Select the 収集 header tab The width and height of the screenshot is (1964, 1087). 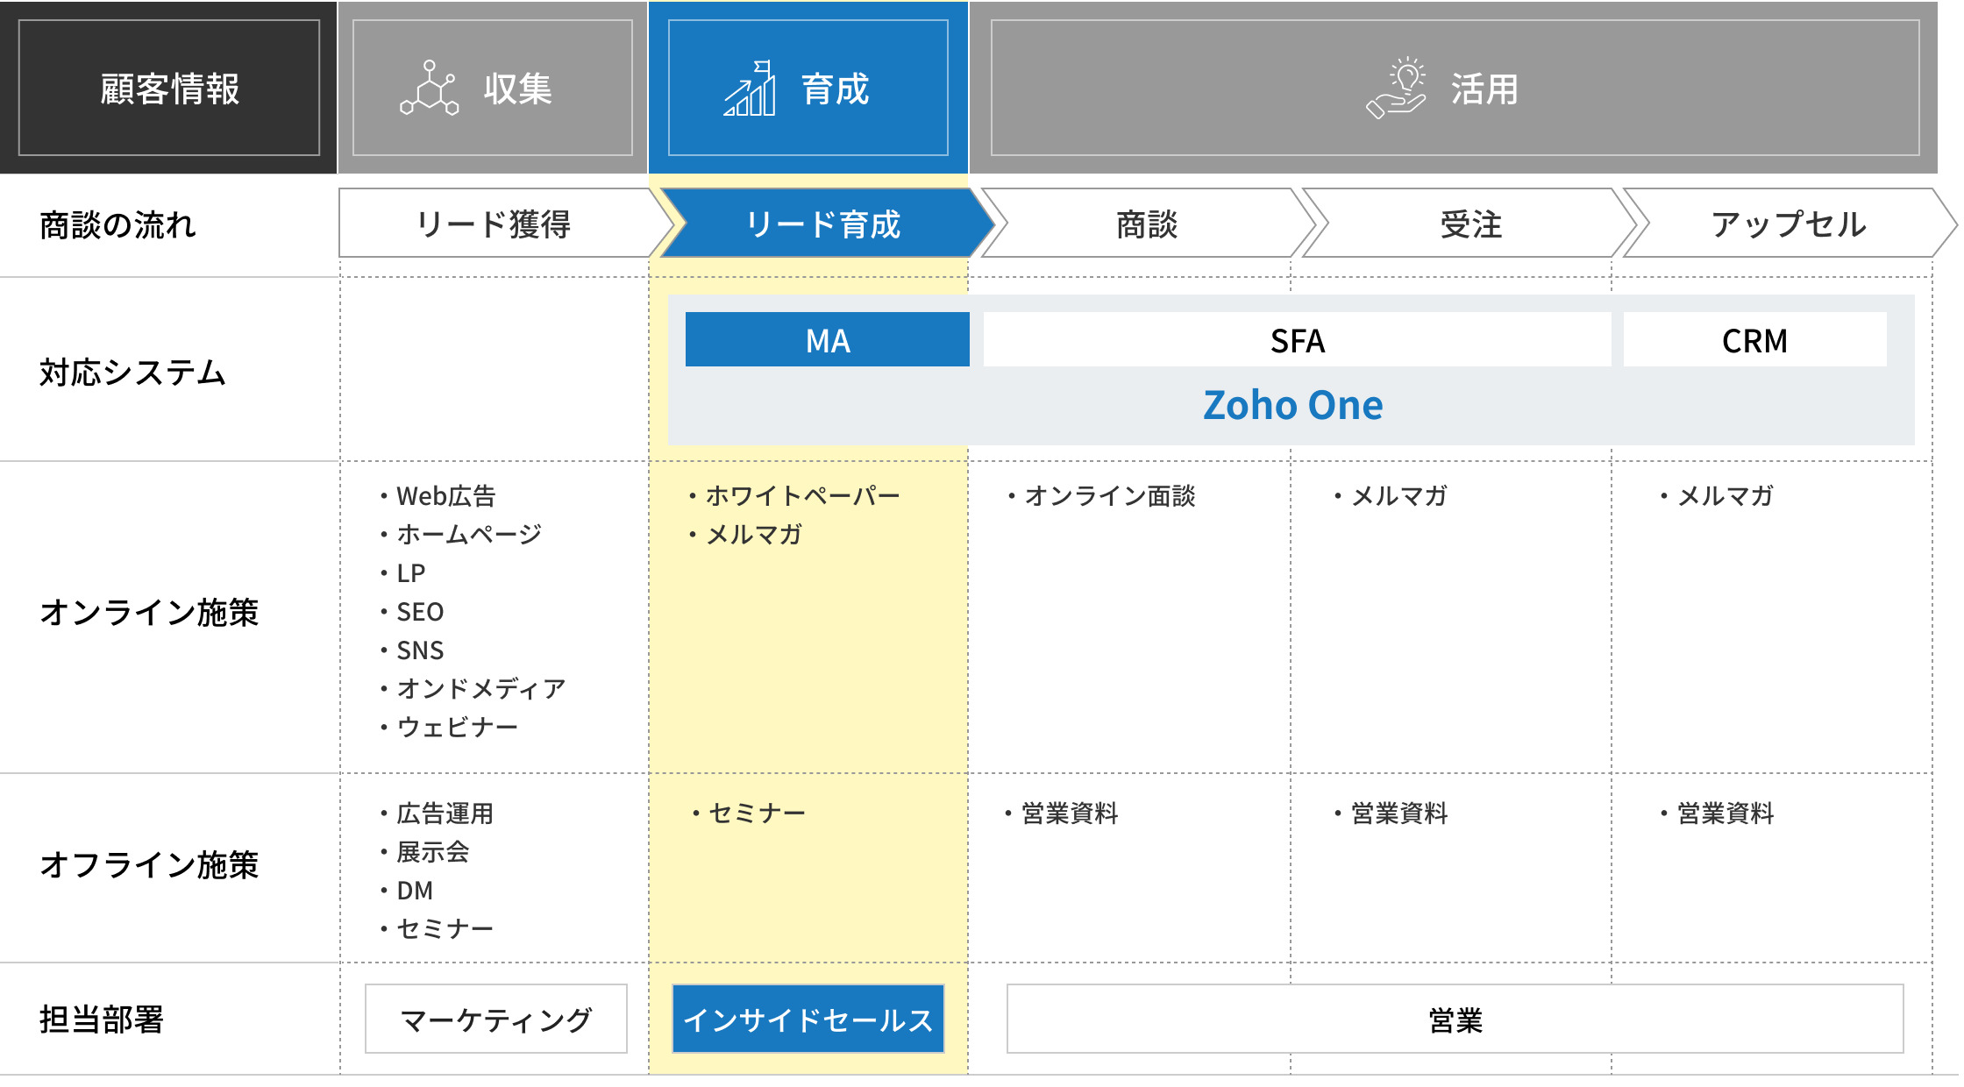click(x=517, y=88)
